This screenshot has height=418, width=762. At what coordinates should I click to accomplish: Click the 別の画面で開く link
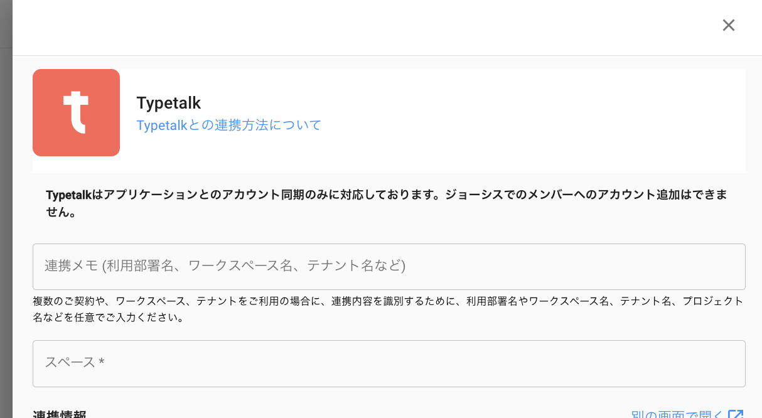coord(677,414)
